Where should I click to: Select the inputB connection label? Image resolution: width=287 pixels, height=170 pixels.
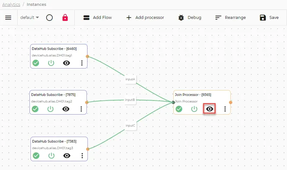pyautogui.click(x=130, y=100)
